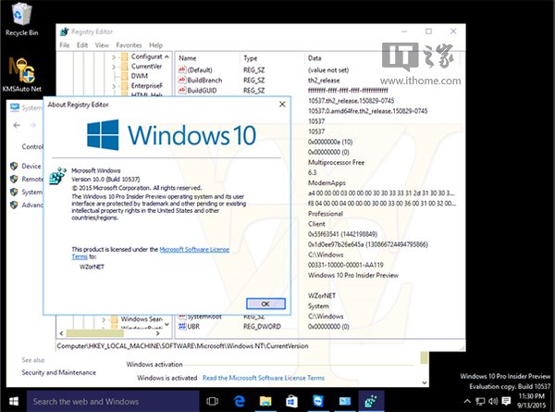
Task: Open the Remote settings link in System window
Action: 31,179
